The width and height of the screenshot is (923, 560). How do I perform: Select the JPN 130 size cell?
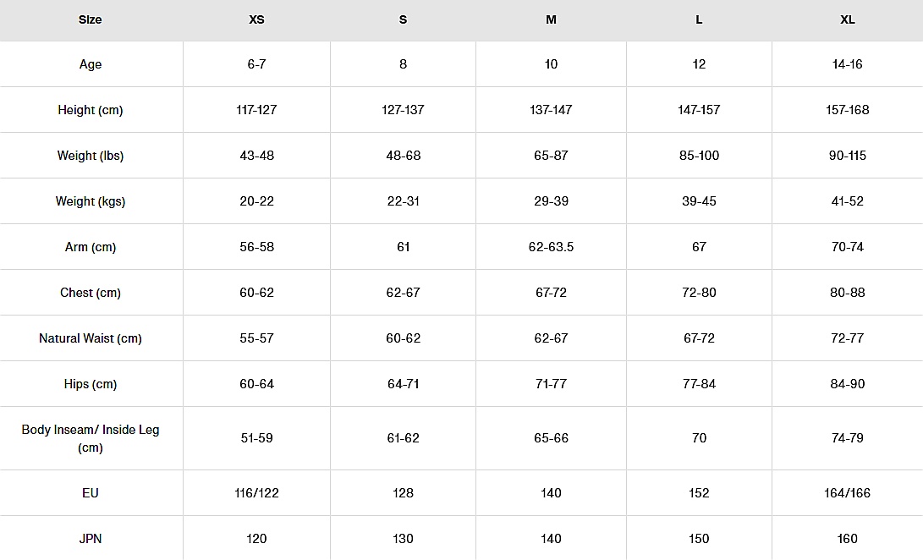[404, 539]
